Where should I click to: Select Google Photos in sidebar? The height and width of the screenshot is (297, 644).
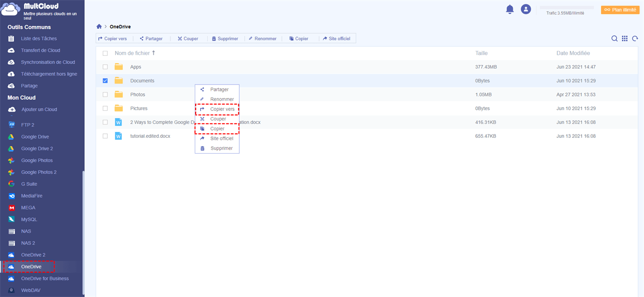(37, 161)
